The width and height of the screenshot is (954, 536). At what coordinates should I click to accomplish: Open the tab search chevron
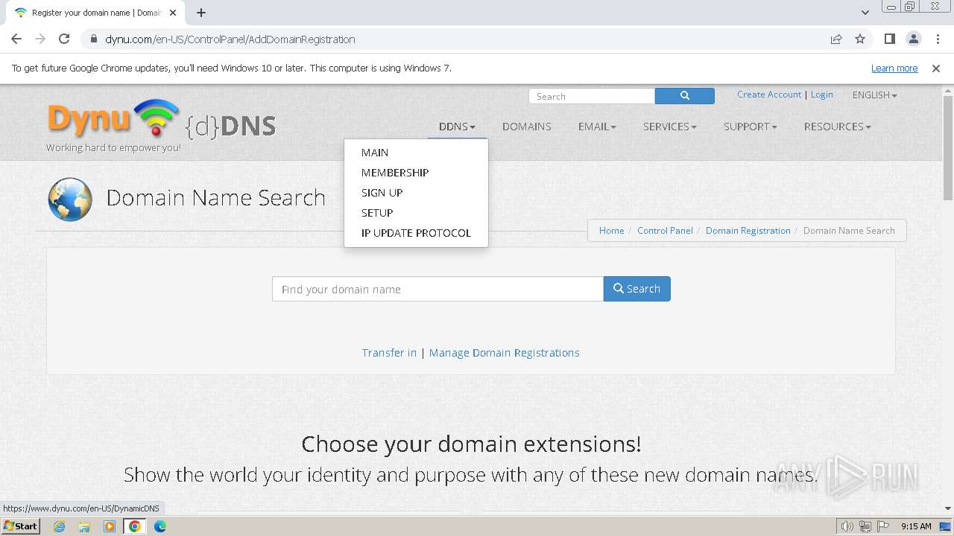865,12
